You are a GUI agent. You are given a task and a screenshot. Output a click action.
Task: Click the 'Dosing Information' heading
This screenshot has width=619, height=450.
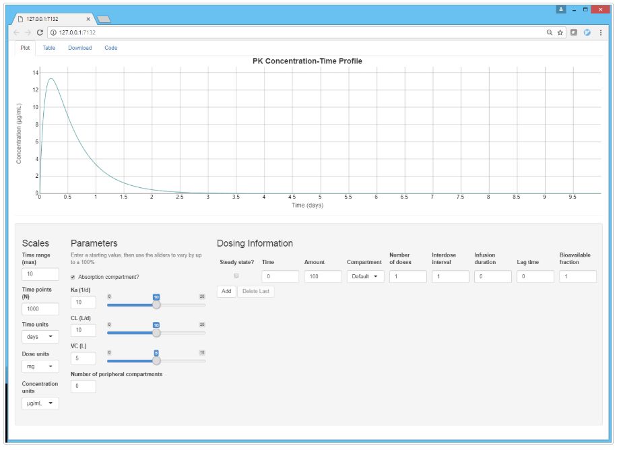[255, 243]
